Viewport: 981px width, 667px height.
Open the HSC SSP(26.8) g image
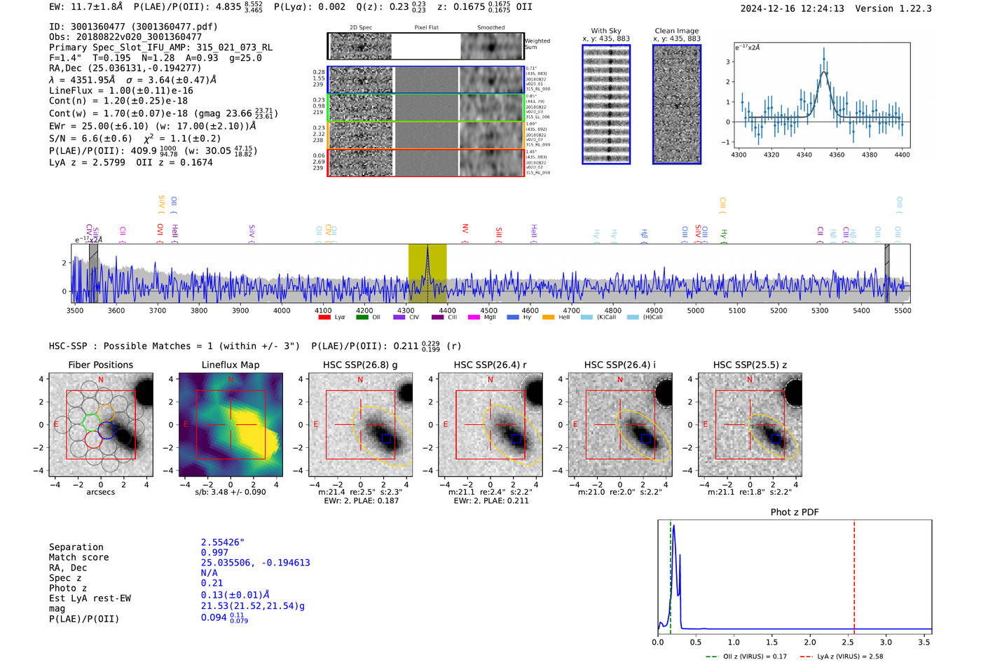coord(360,425)
